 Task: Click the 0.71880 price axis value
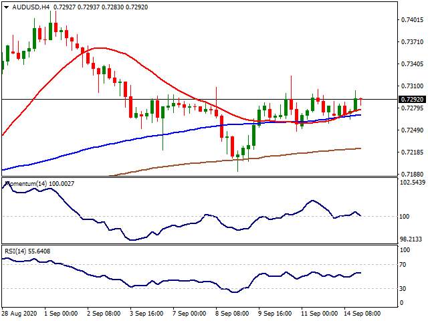(x=412, y=174)
